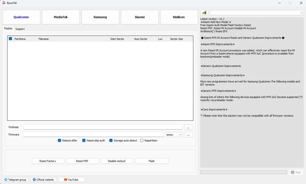Click the 'Core Improvements' log line
The image size is (306, 184).
pos(214,109)
